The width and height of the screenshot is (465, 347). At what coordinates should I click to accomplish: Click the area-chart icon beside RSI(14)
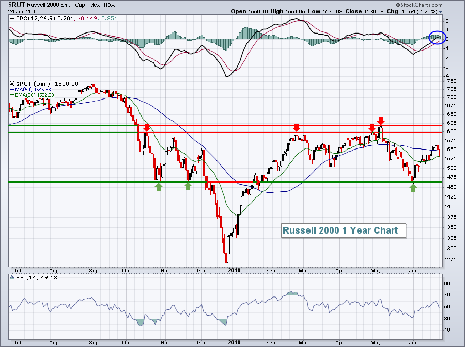(x=12, y=277)
